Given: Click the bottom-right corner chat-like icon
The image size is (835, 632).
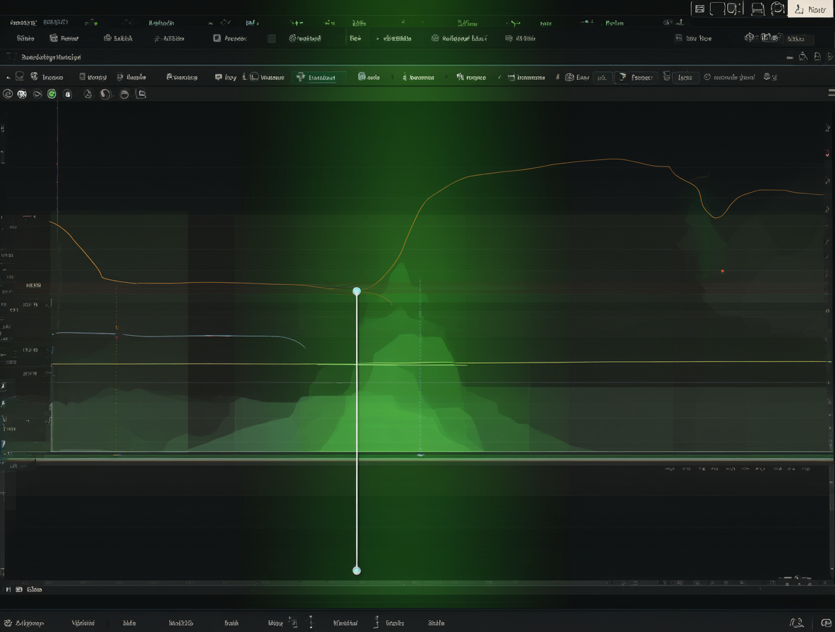Looking at the screenshot, I should pyautogui.click(x=826, y=623).
